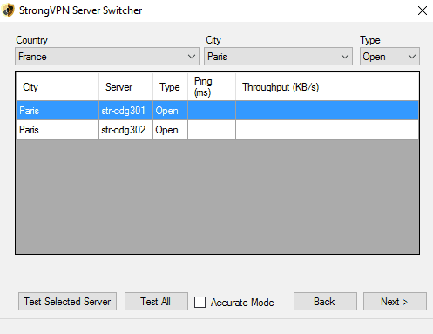Open the Country dropdown showing France
The height and width of the screenshot is (334, 433).
107,57
